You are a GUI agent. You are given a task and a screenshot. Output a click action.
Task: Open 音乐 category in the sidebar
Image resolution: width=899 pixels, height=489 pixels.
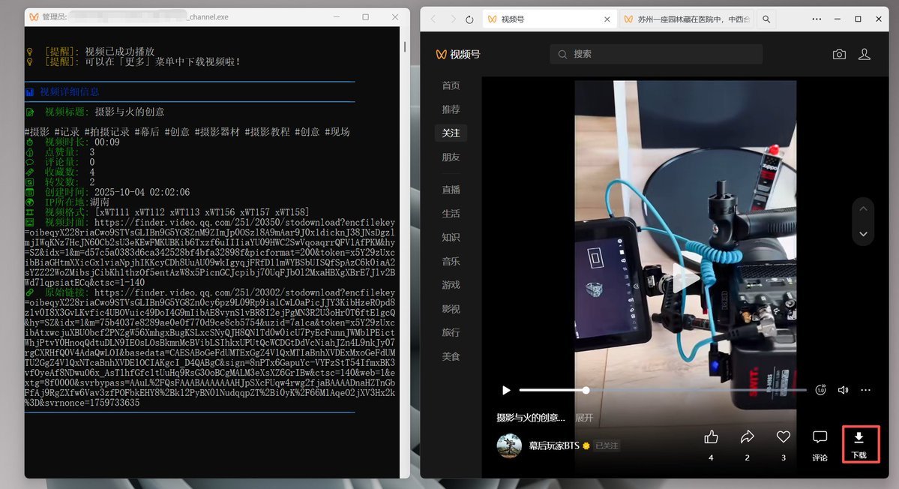pos(451,262)
